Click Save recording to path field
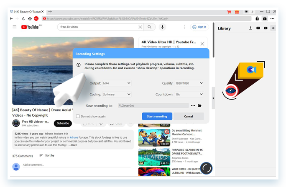 (x=153, y=106)
